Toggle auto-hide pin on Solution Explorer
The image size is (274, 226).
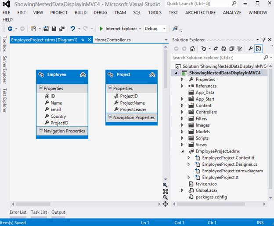264,40
